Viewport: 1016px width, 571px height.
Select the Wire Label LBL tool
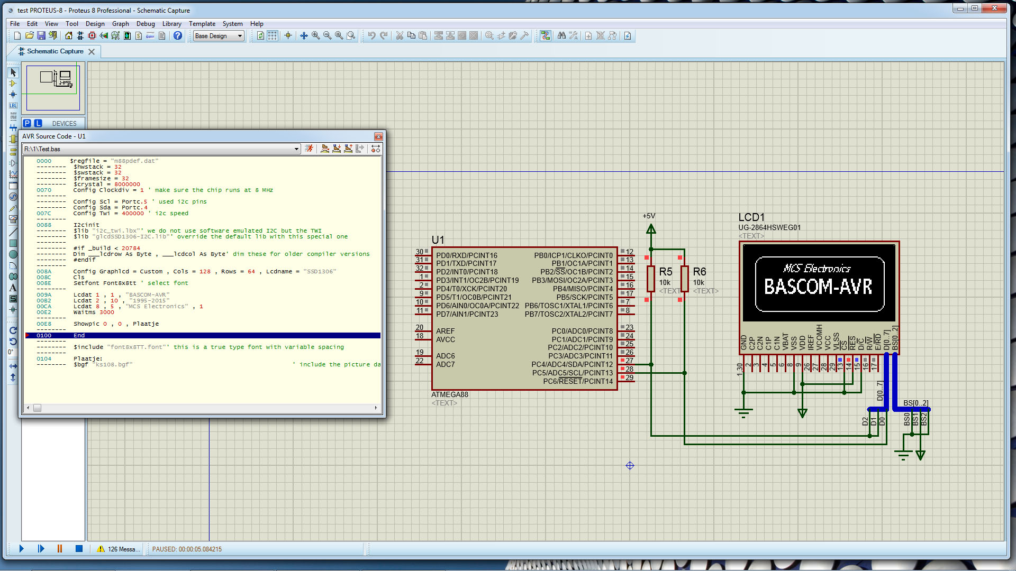tap(13, 106)
